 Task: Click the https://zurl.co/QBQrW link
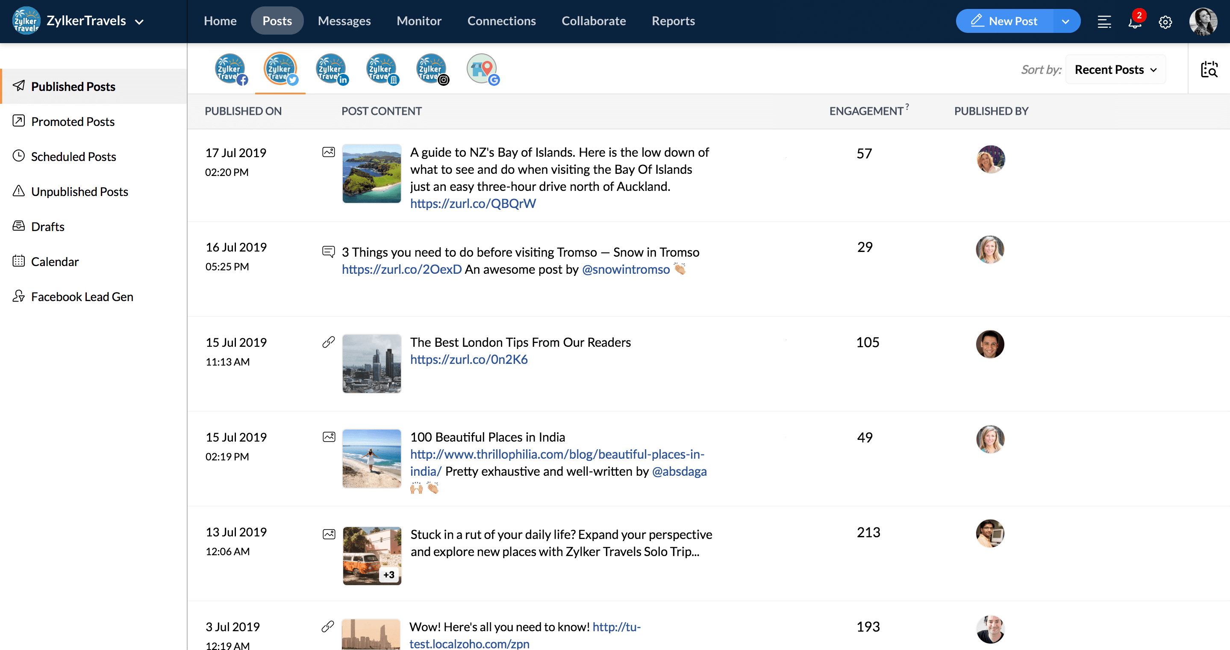click(474, 203)
